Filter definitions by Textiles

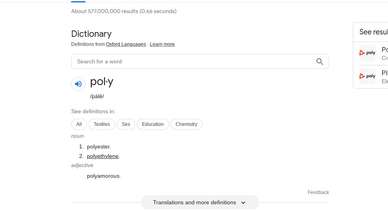click(102, 124)
